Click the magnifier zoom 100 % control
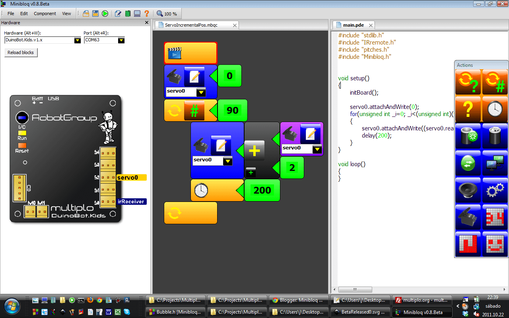The image size is (509, 318). coord(167,14)
